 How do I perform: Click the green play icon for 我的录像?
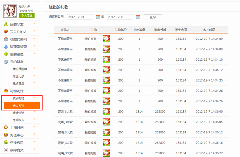pos(6,54)
